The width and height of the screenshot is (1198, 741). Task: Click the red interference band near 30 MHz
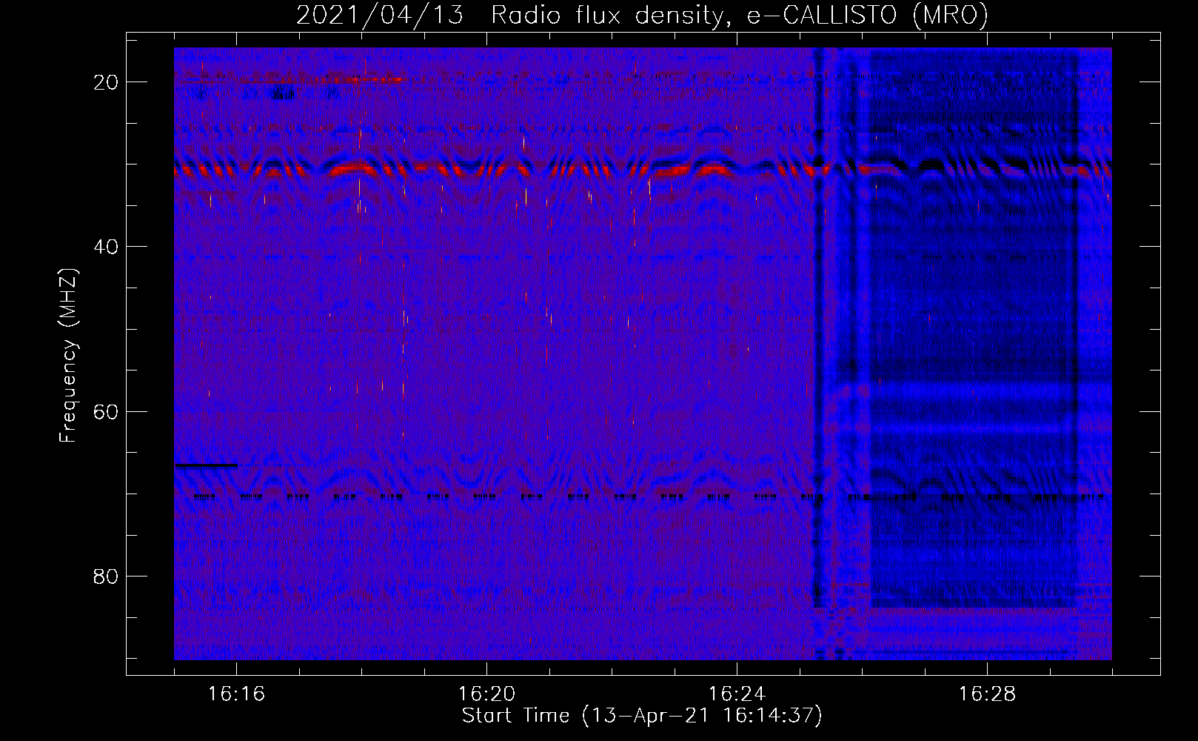click(x=643, y=170)
